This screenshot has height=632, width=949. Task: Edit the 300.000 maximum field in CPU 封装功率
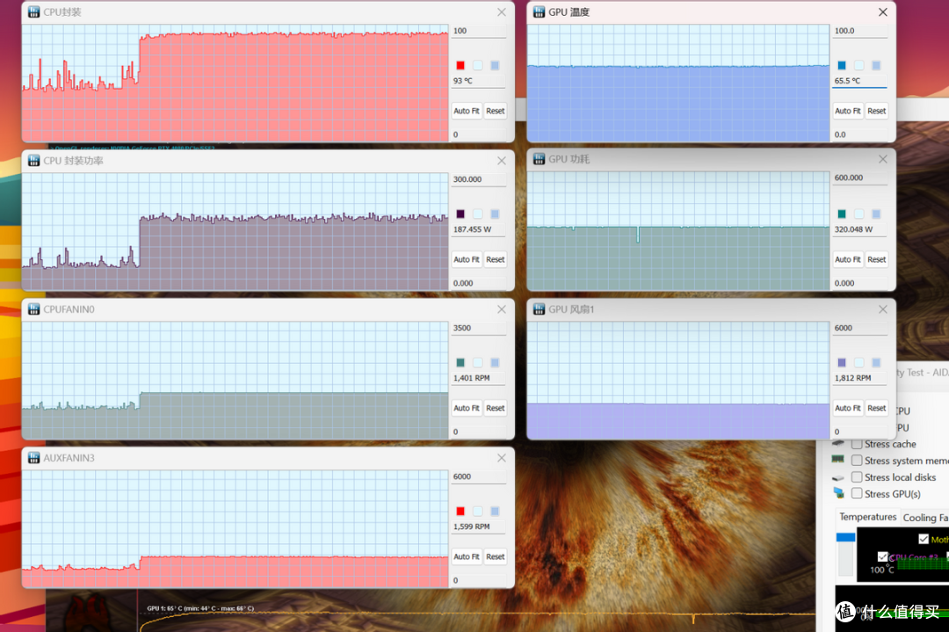click(478, 179)
